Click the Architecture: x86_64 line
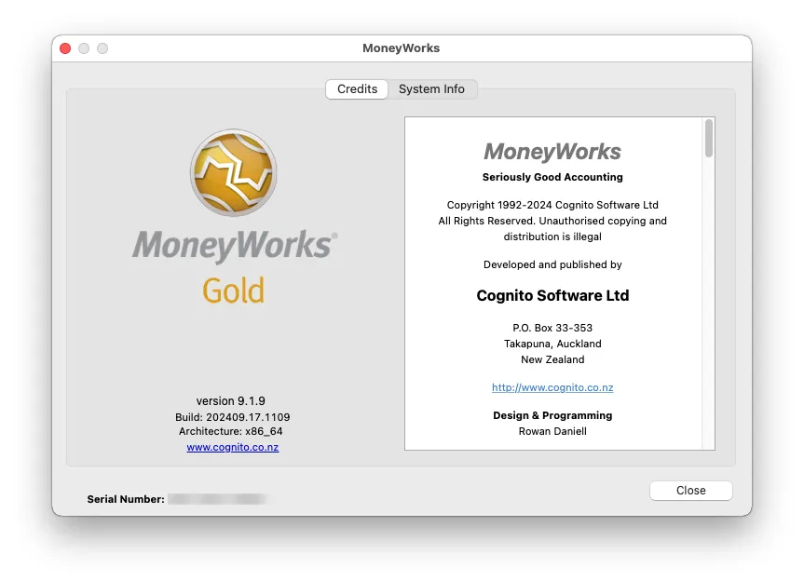The width and height of the screenshot is (804, 581). [x=231, y=431]
